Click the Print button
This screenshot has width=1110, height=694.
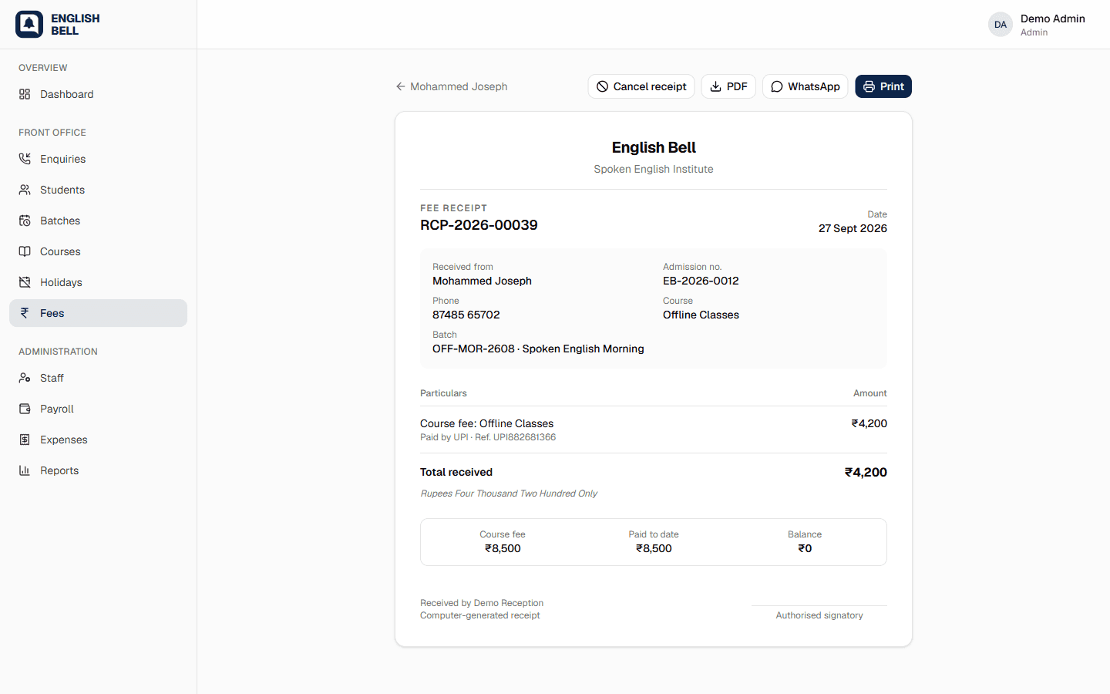883,86
